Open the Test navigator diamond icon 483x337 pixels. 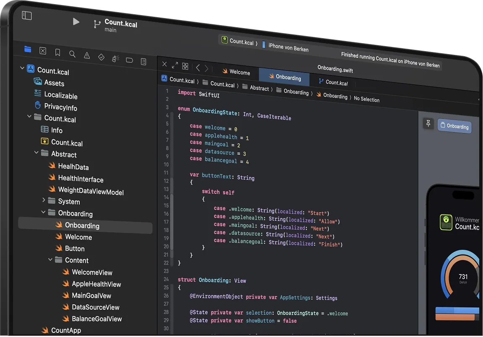pyautogui.click(x=102, y=57)
